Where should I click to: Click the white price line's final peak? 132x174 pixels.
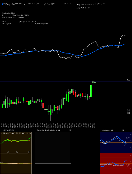[123, 35]
